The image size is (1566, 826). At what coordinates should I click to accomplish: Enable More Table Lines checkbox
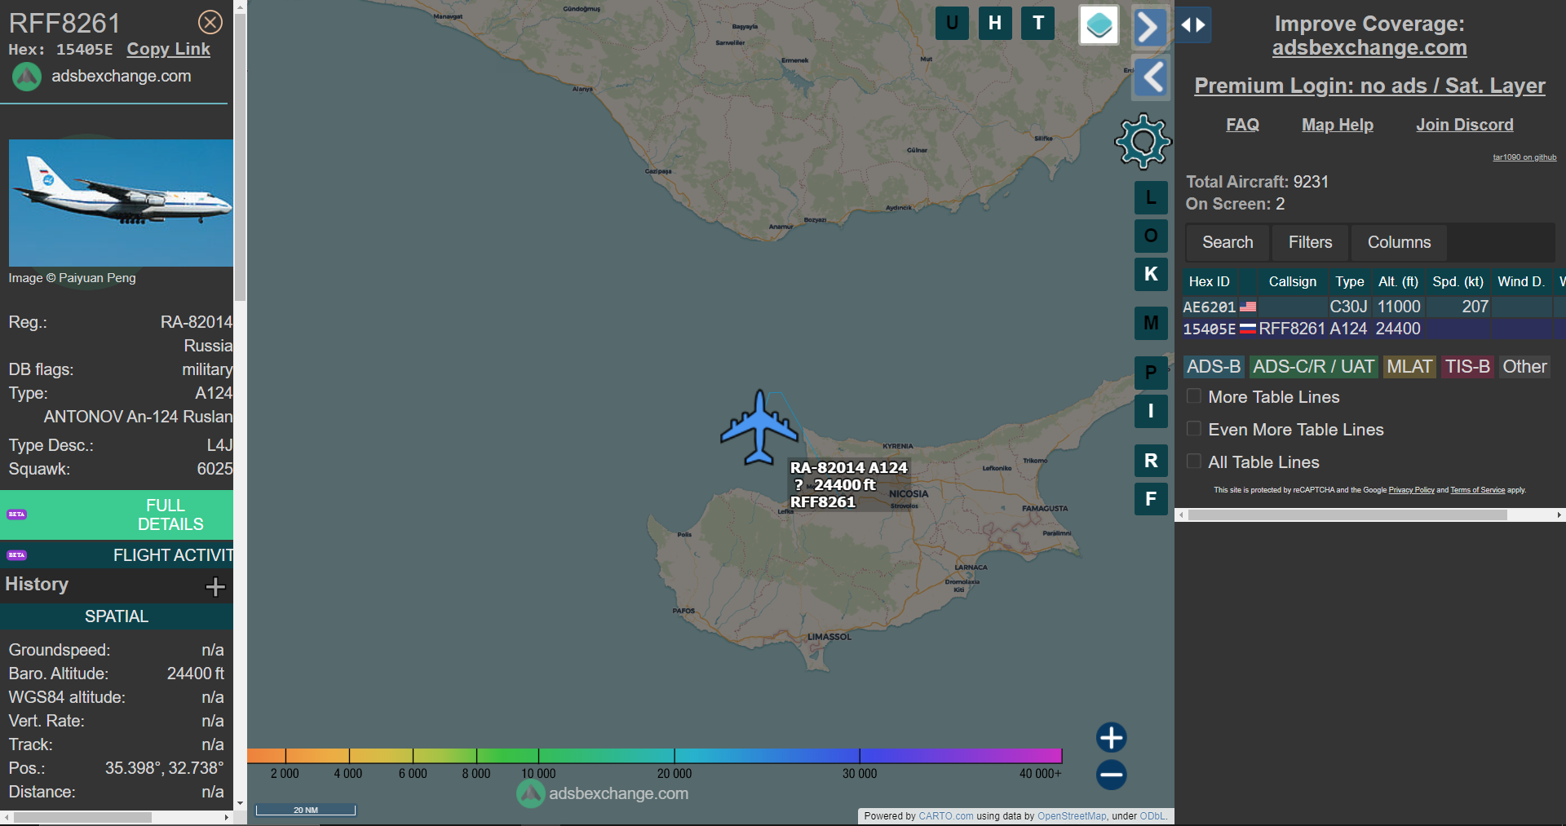(x=1193, y=396)
